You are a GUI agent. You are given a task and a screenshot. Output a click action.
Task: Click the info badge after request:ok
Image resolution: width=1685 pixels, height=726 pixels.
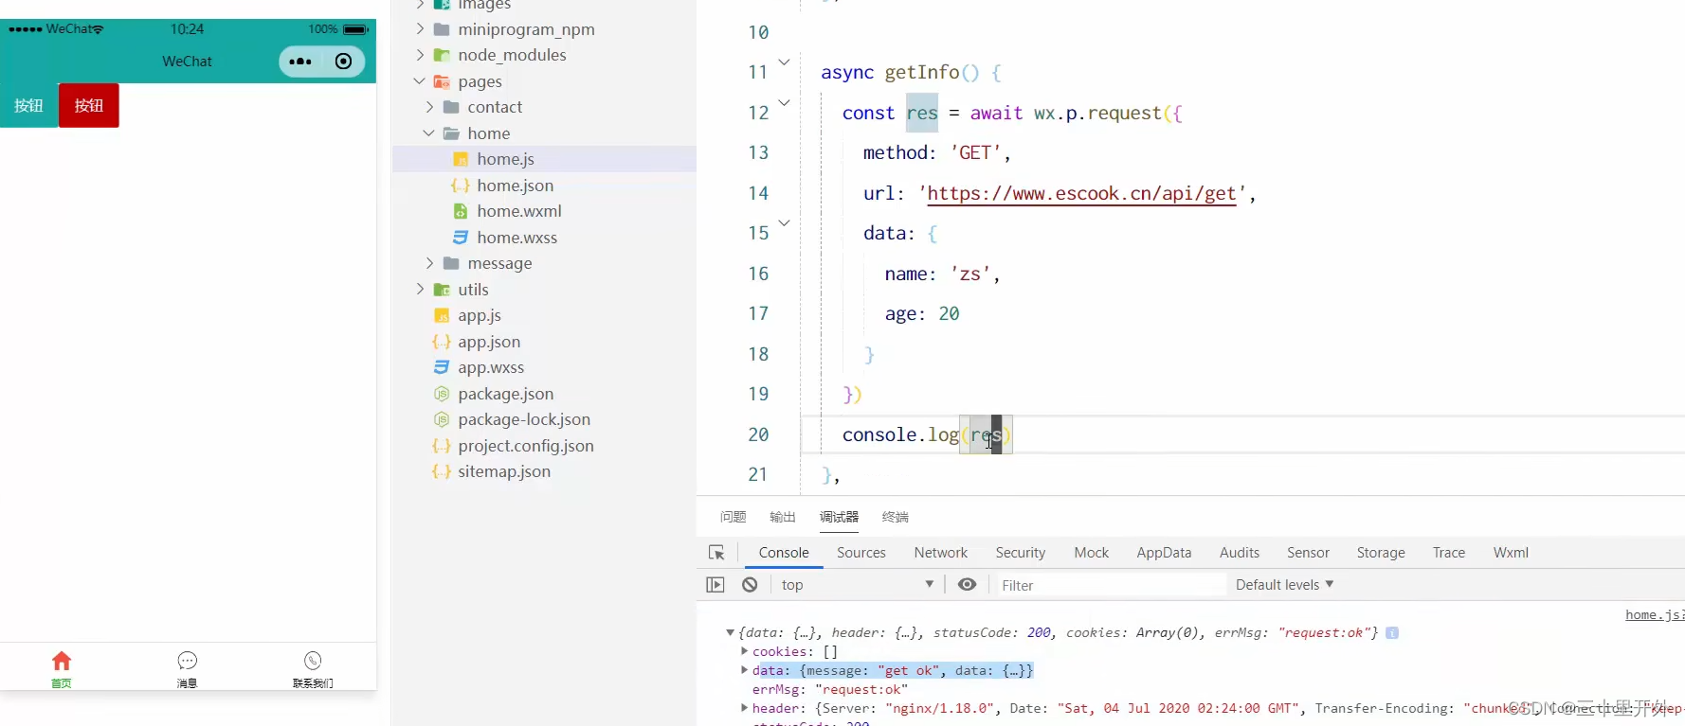(1392, 632)
